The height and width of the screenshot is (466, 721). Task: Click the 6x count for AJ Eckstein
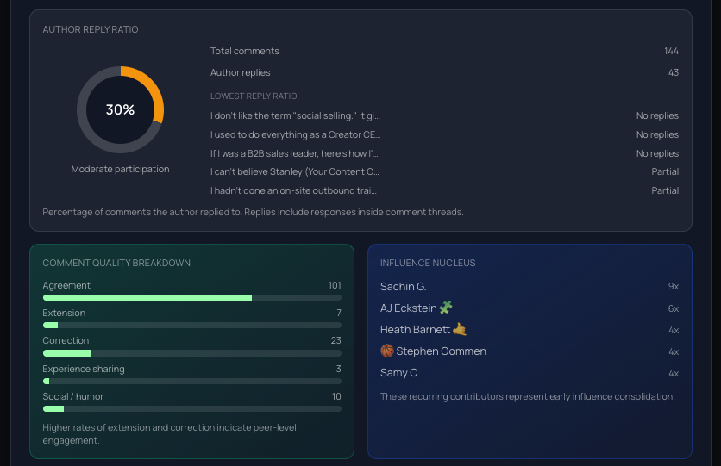click(x=674, y=308)
